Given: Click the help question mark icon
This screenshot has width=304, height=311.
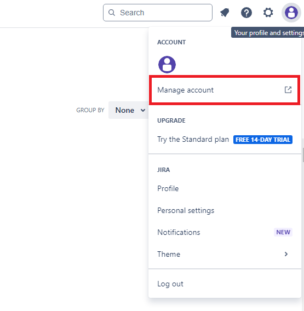Looking at the screenshot, I should pyautogui.click(x=246, y=13).
